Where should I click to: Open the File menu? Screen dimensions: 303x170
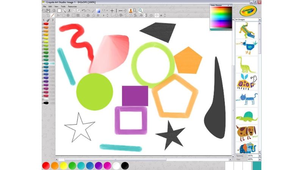click(x=44, y=6)
